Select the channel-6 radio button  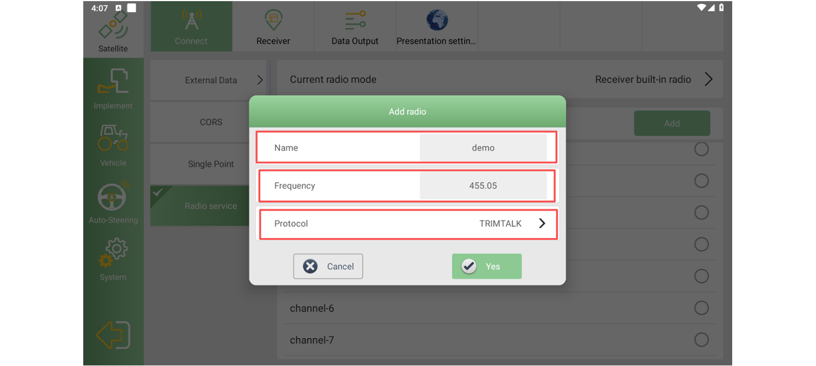pyautogui.click(x=702, y=308)
